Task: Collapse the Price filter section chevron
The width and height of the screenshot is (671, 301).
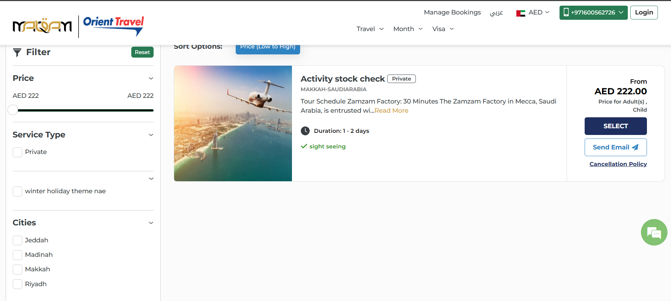Action: 151,78
